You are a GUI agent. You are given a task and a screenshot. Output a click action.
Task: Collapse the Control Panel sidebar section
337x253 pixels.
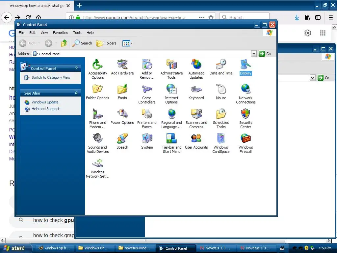coord(76,68)
